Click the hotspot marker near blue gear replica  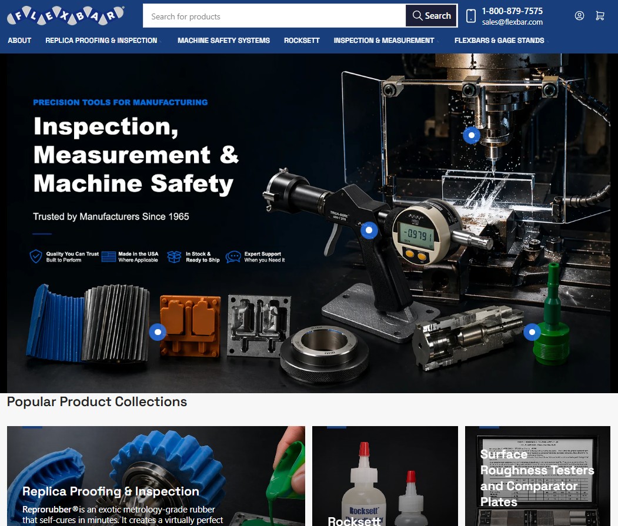coord(158,331)
